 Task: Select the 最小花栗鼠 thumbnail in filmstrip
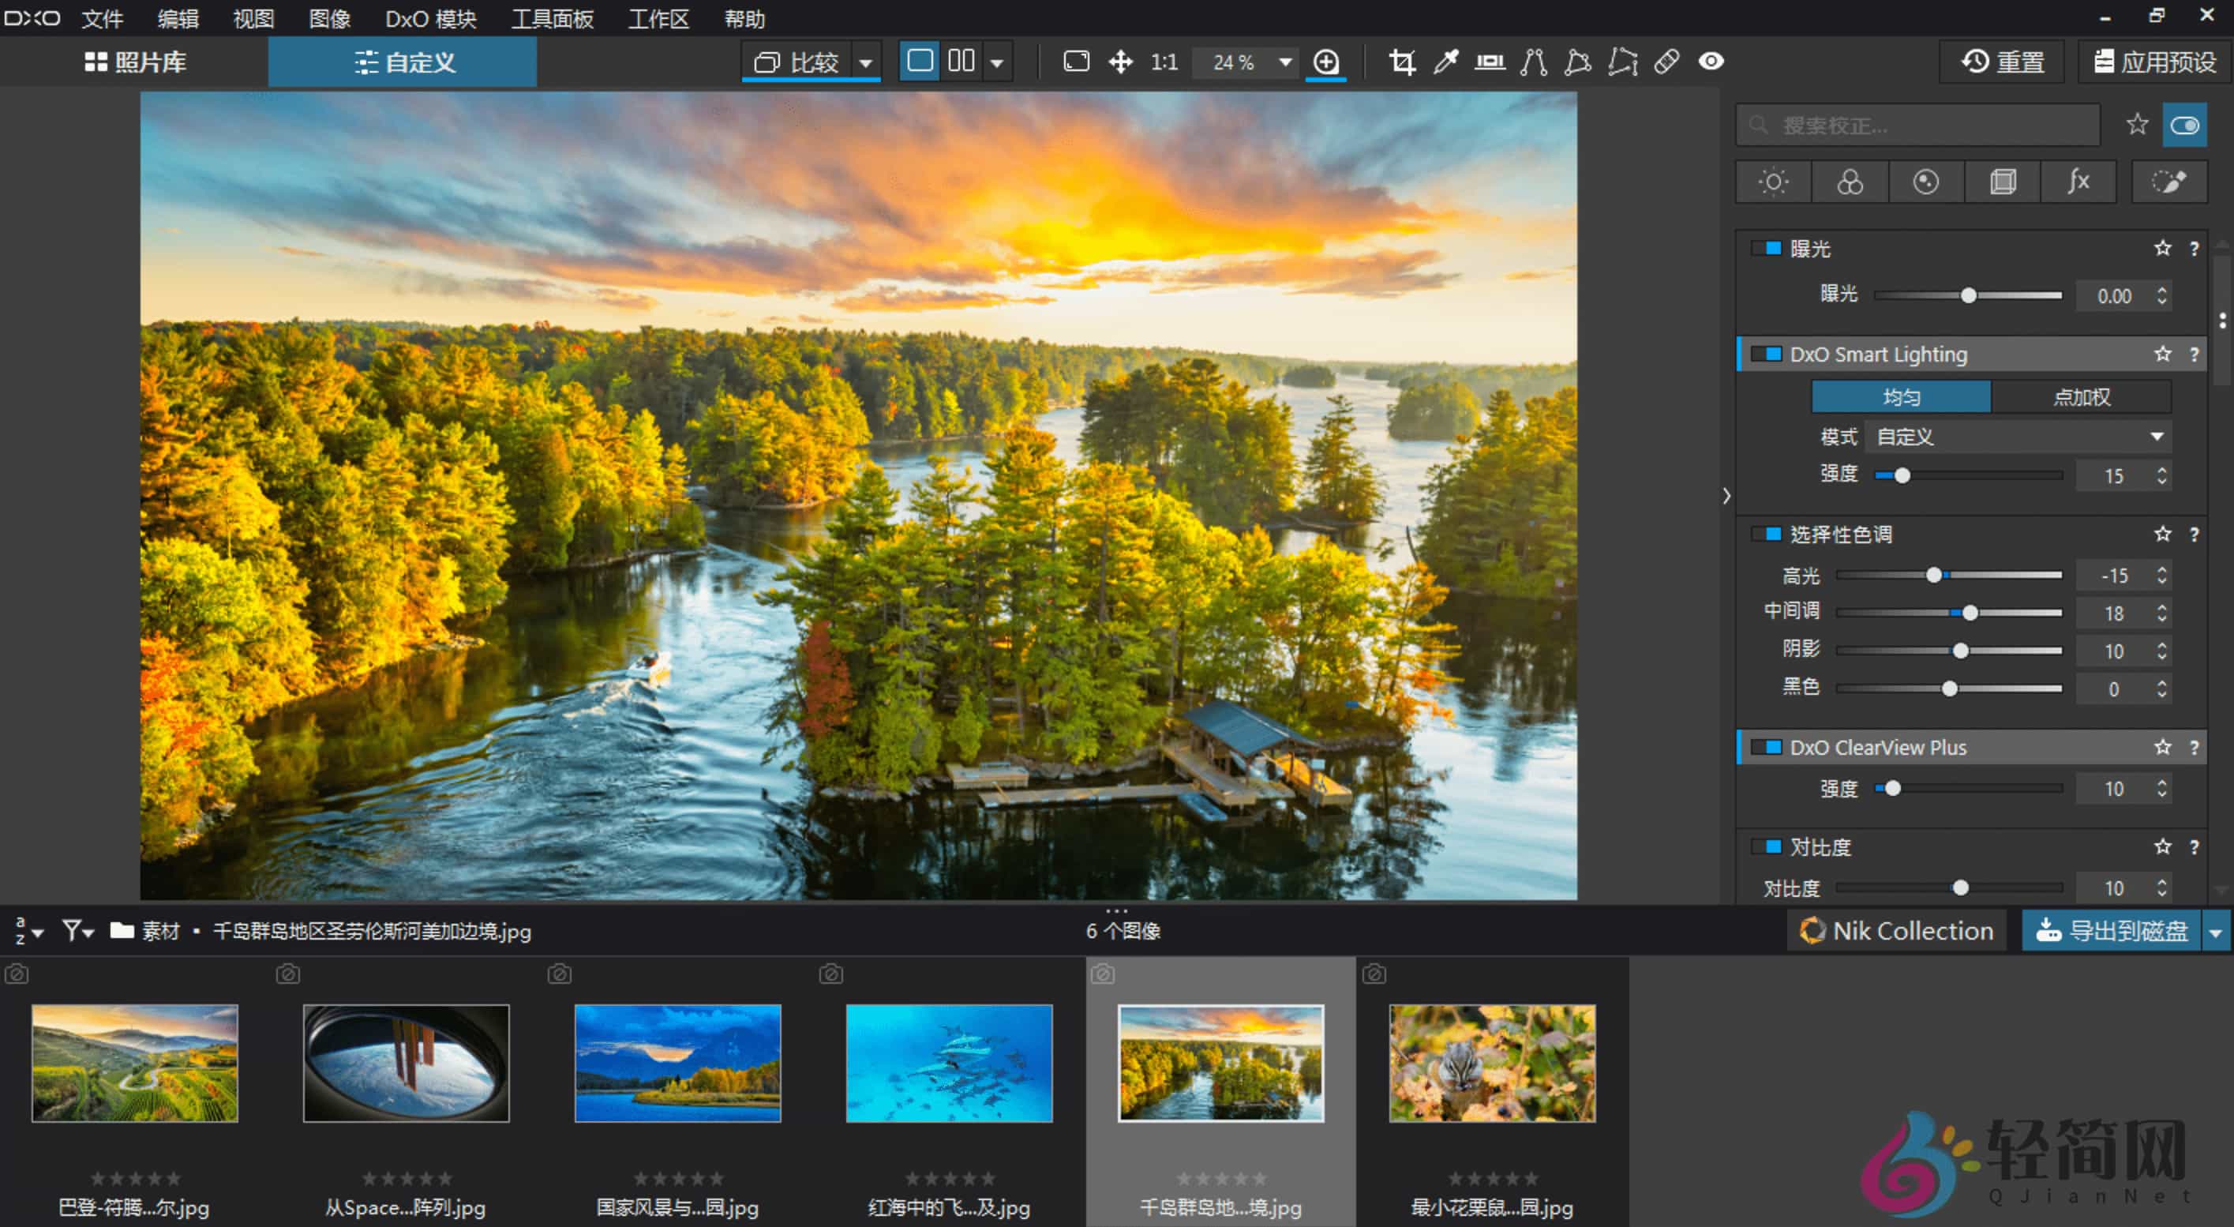point(1492,1063)
